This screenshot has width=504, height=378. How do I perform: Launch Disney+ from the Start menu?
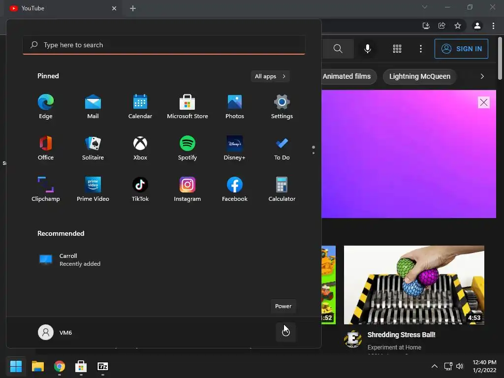pos(235,148)
